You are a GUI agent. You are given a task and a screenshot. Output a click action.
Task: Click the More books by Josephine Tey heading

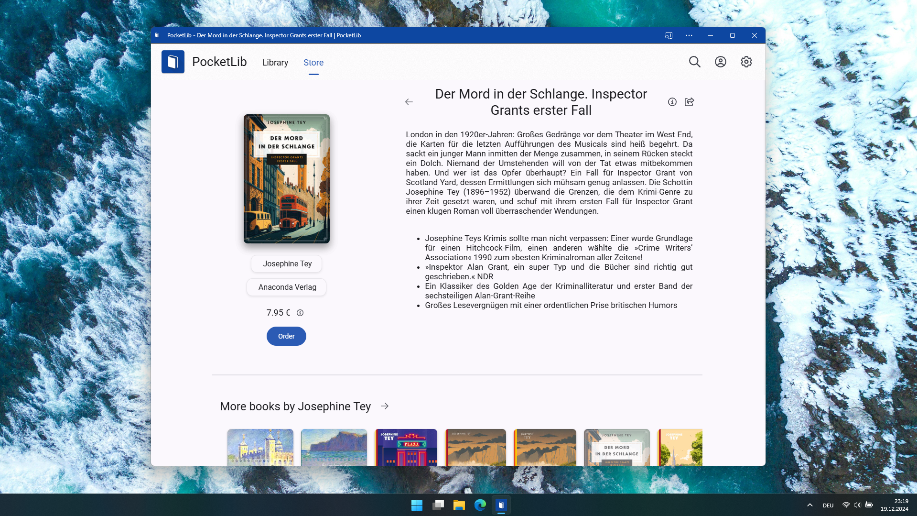point(295,406)
